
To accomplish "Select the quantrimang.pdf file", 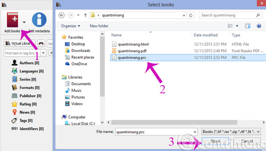I will point(188,51).
